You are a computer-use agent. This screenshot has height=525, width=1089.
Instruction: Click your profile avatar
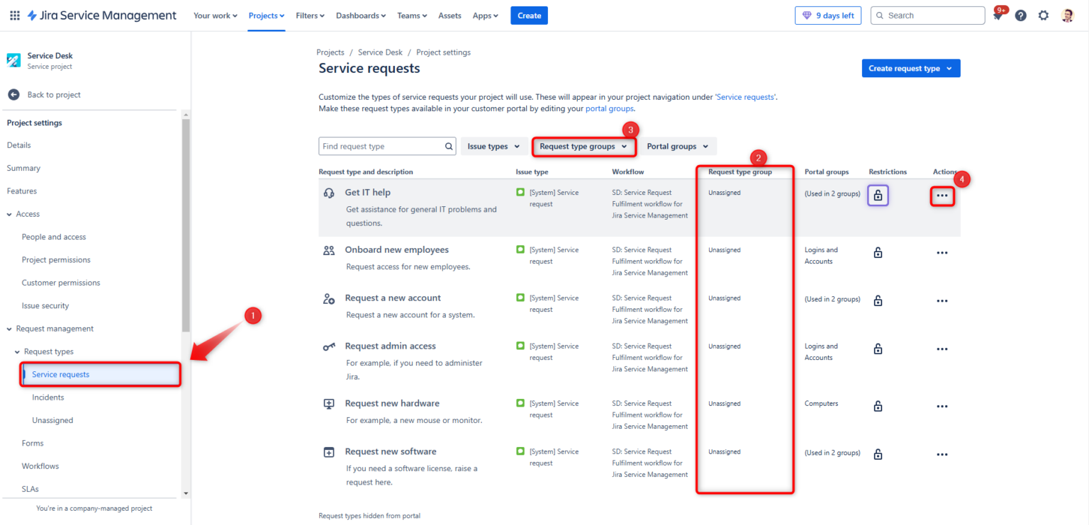click(x=1068, y=15)
